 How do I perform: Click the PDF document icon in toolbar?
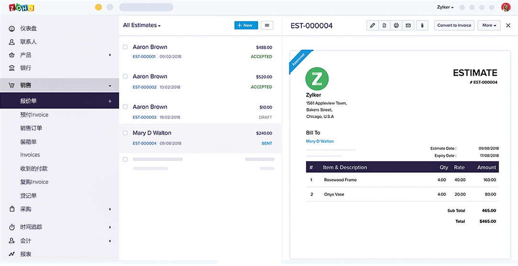click(384, 25)
